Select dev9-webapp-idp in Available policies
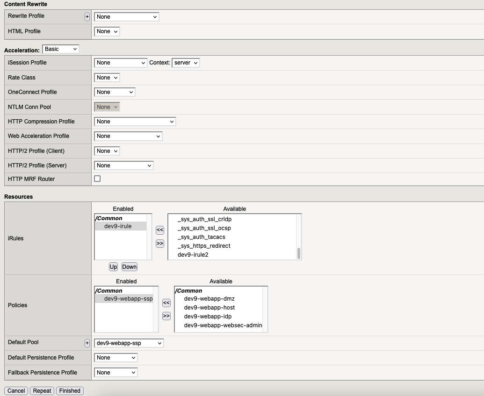Viewport: 484px width, 396px height. click(208, 317)
